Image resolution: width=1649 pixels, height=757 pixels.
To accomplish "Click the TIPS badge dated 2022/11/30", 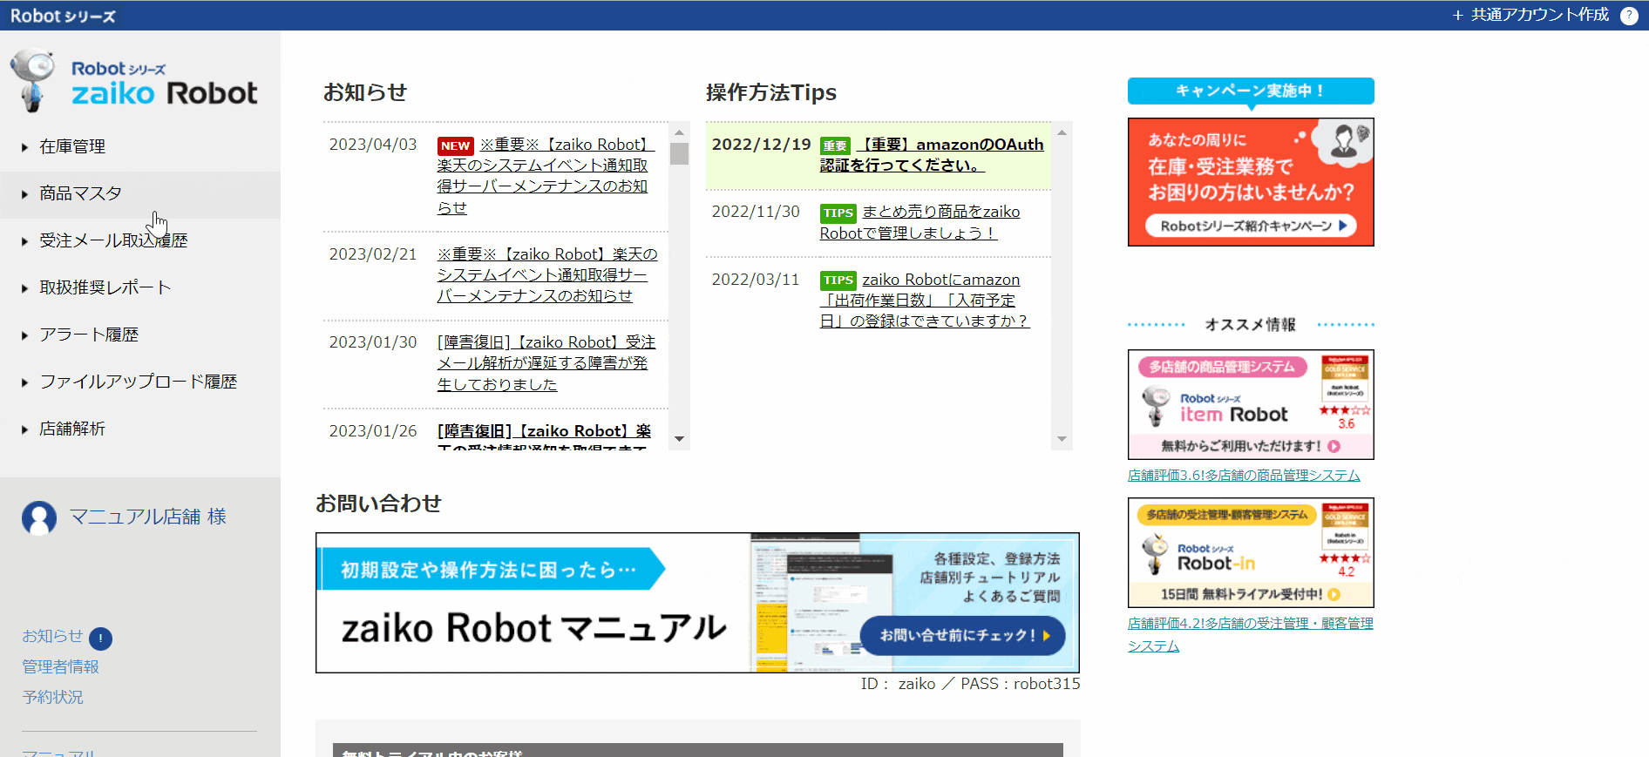I will point(838,213).
